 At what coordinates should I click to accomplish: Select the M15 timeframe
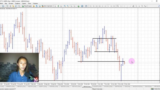96,6
